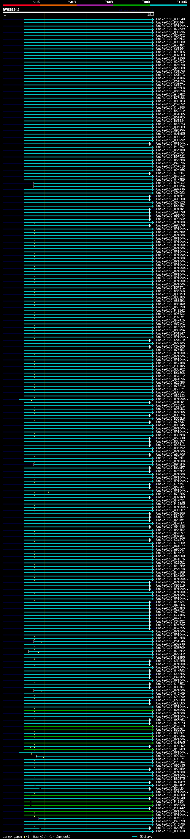This screenshot has width=190, height=839.
Task: Open hit UniRef100_P33444
Action: [170, 23]
